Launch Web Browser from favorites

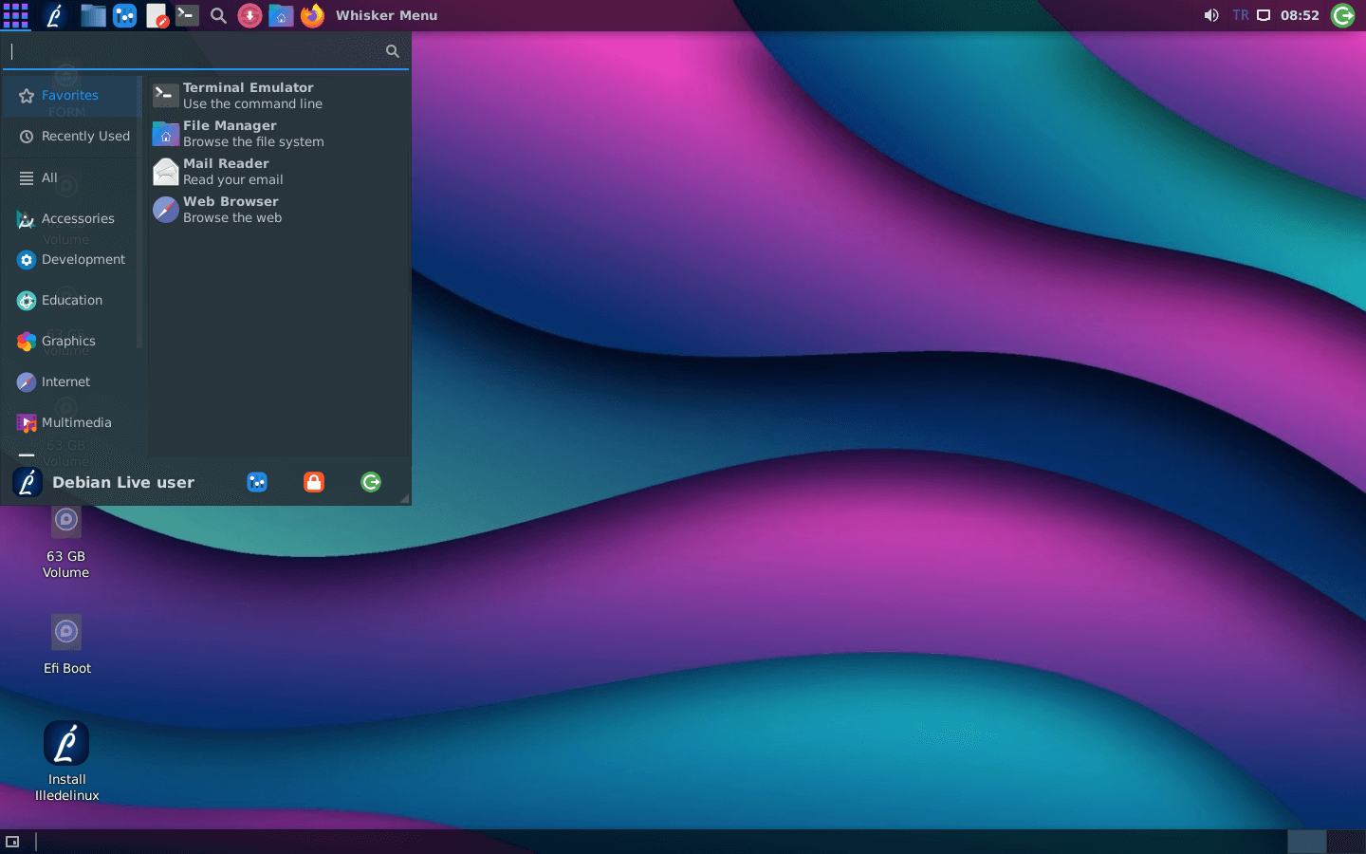[x=279, y=210]
